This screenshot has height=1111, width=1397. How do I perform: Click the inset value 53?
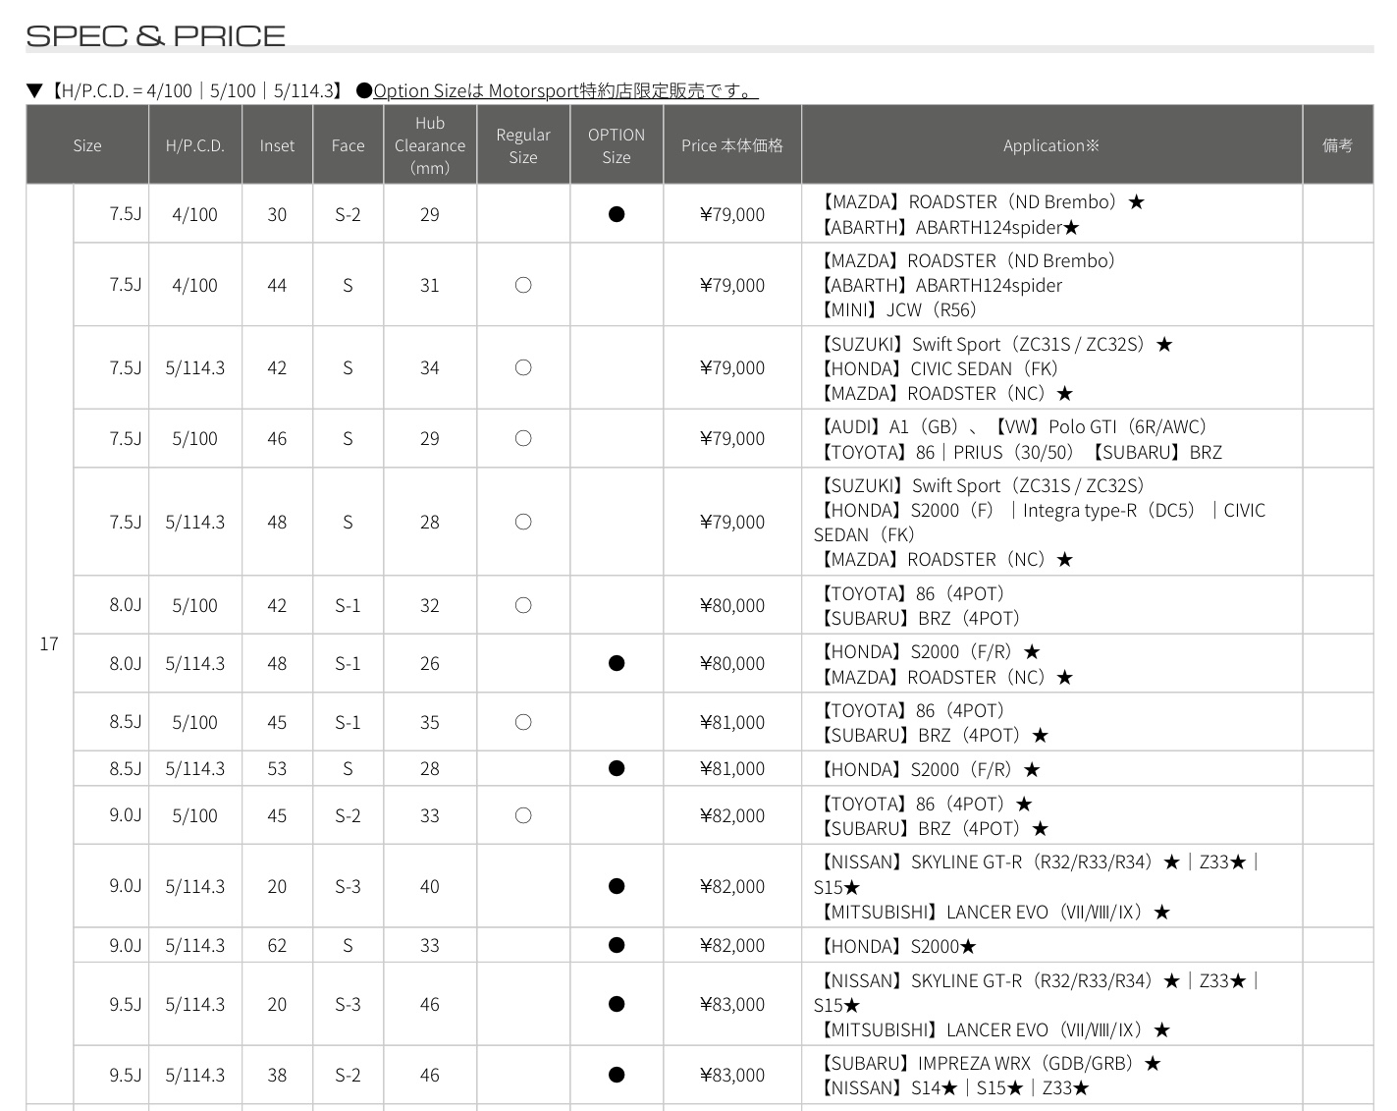(x=277, y=768)
